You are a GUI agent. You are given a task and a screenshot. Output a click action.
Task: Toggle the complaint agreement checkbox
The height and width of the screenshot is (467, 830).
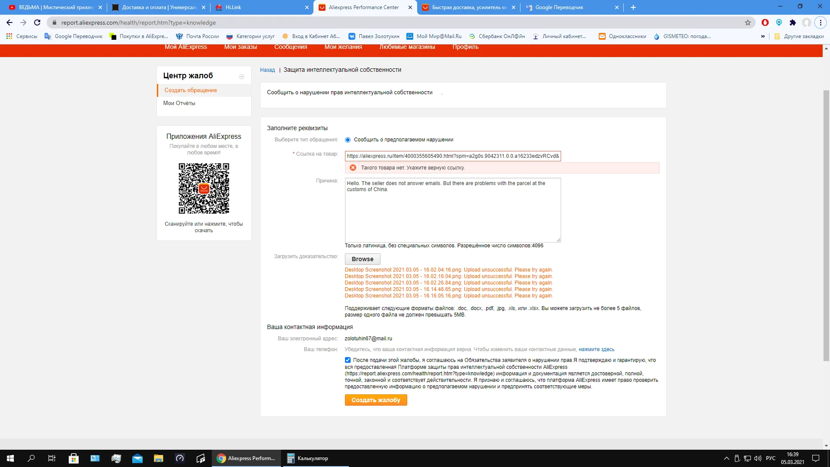(348, 360)
